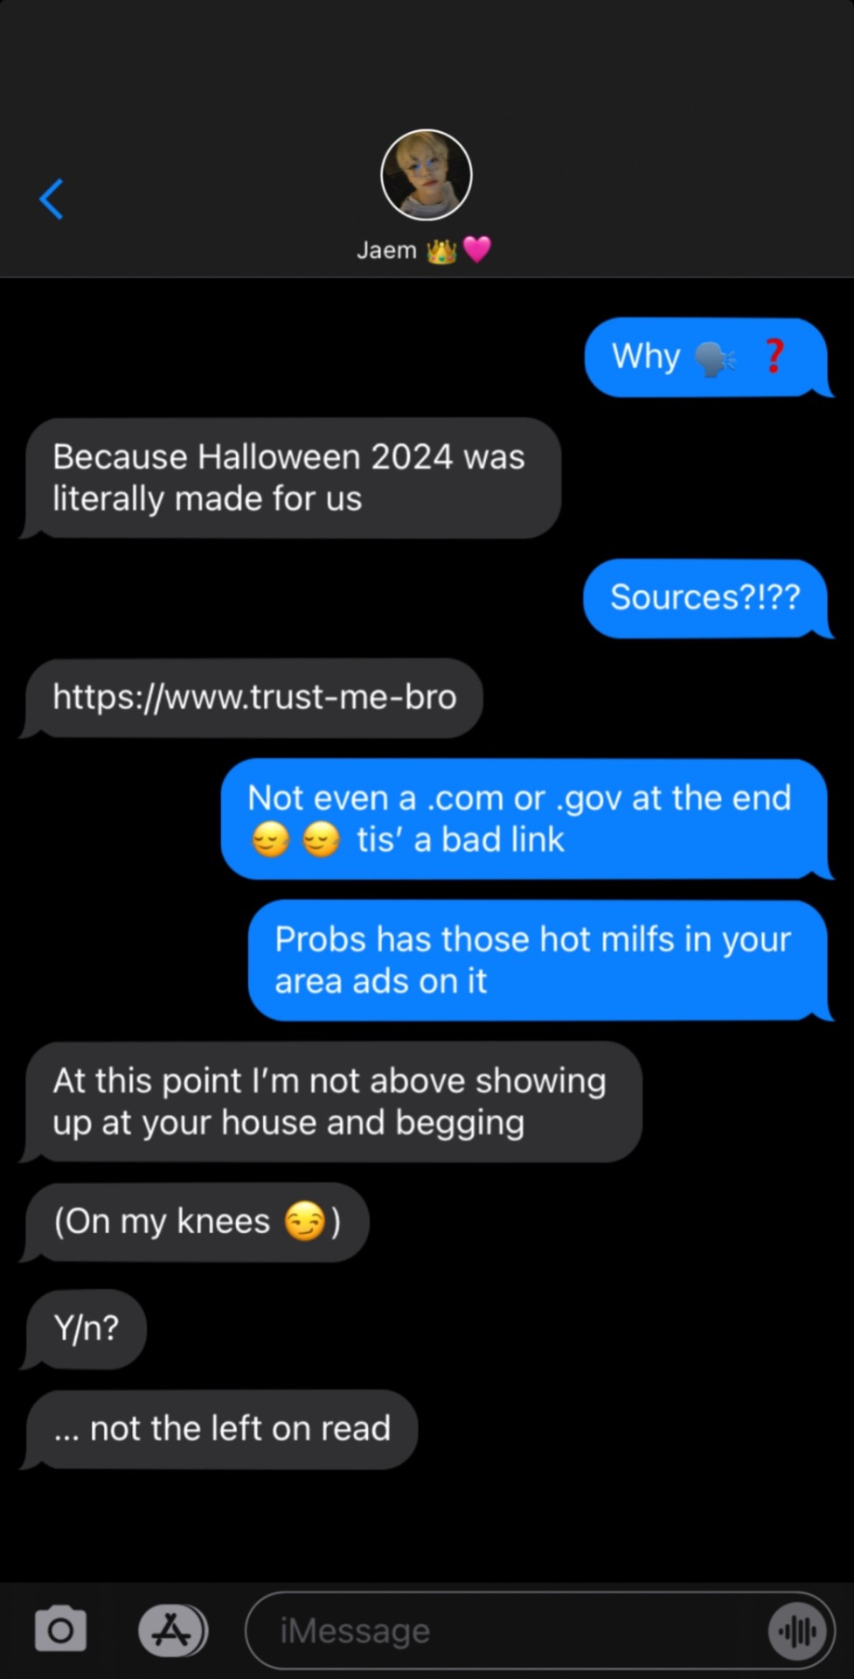Select the "Why" message bubble
This screenshot has height=1679, width=854.
tap(705, 357)
